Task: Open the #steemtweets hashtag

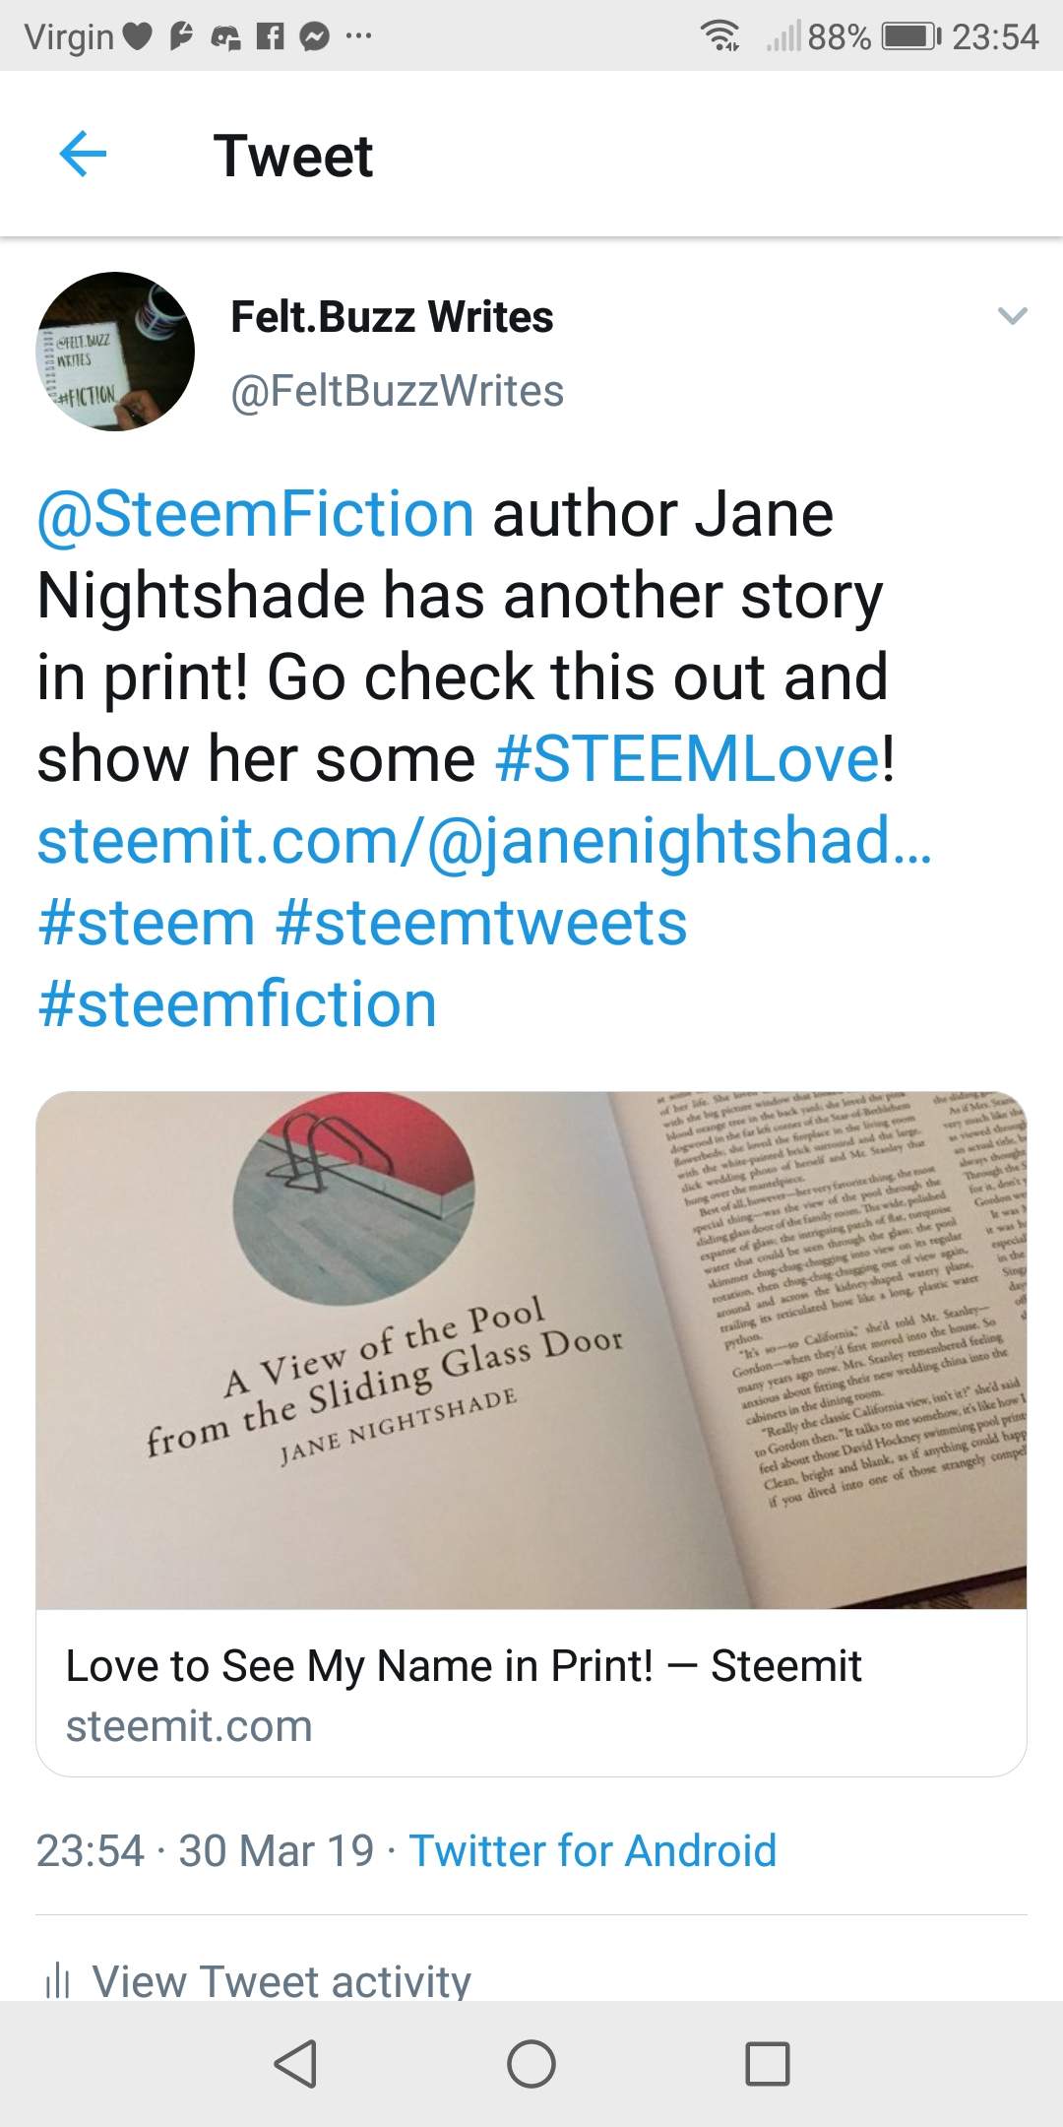Action: [x=481, y=923]
